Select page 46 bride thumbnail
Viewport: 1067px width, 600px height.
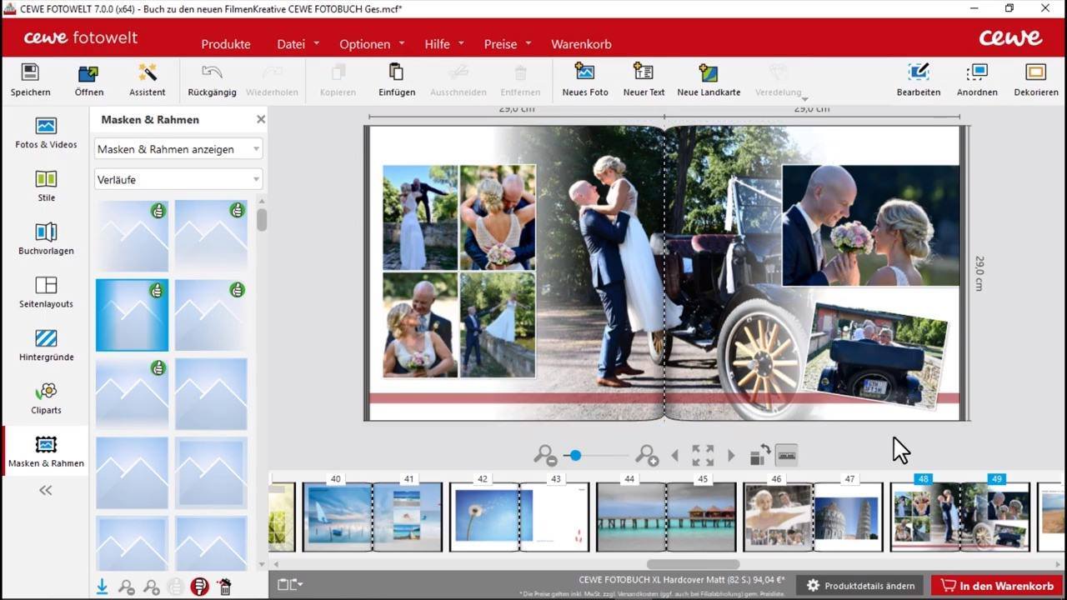pos(778,517)
